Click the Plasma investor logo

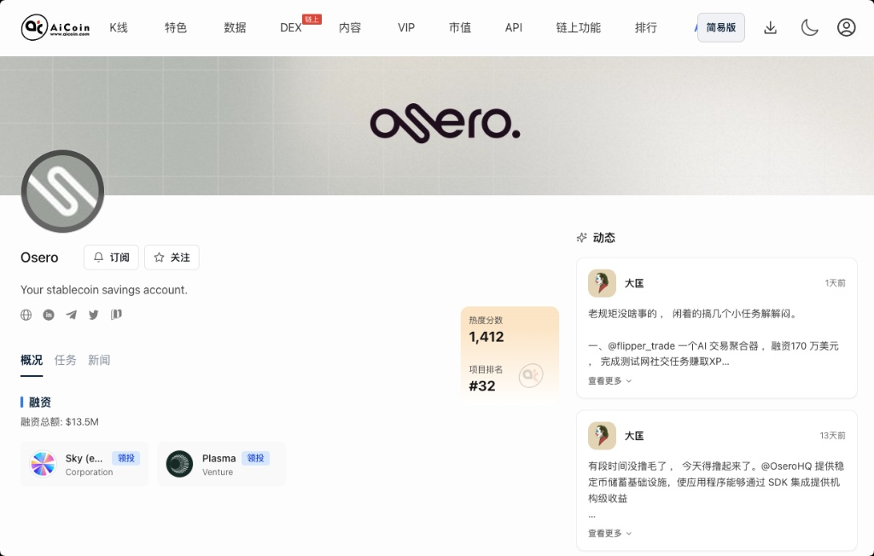click(x=179, y=464)
